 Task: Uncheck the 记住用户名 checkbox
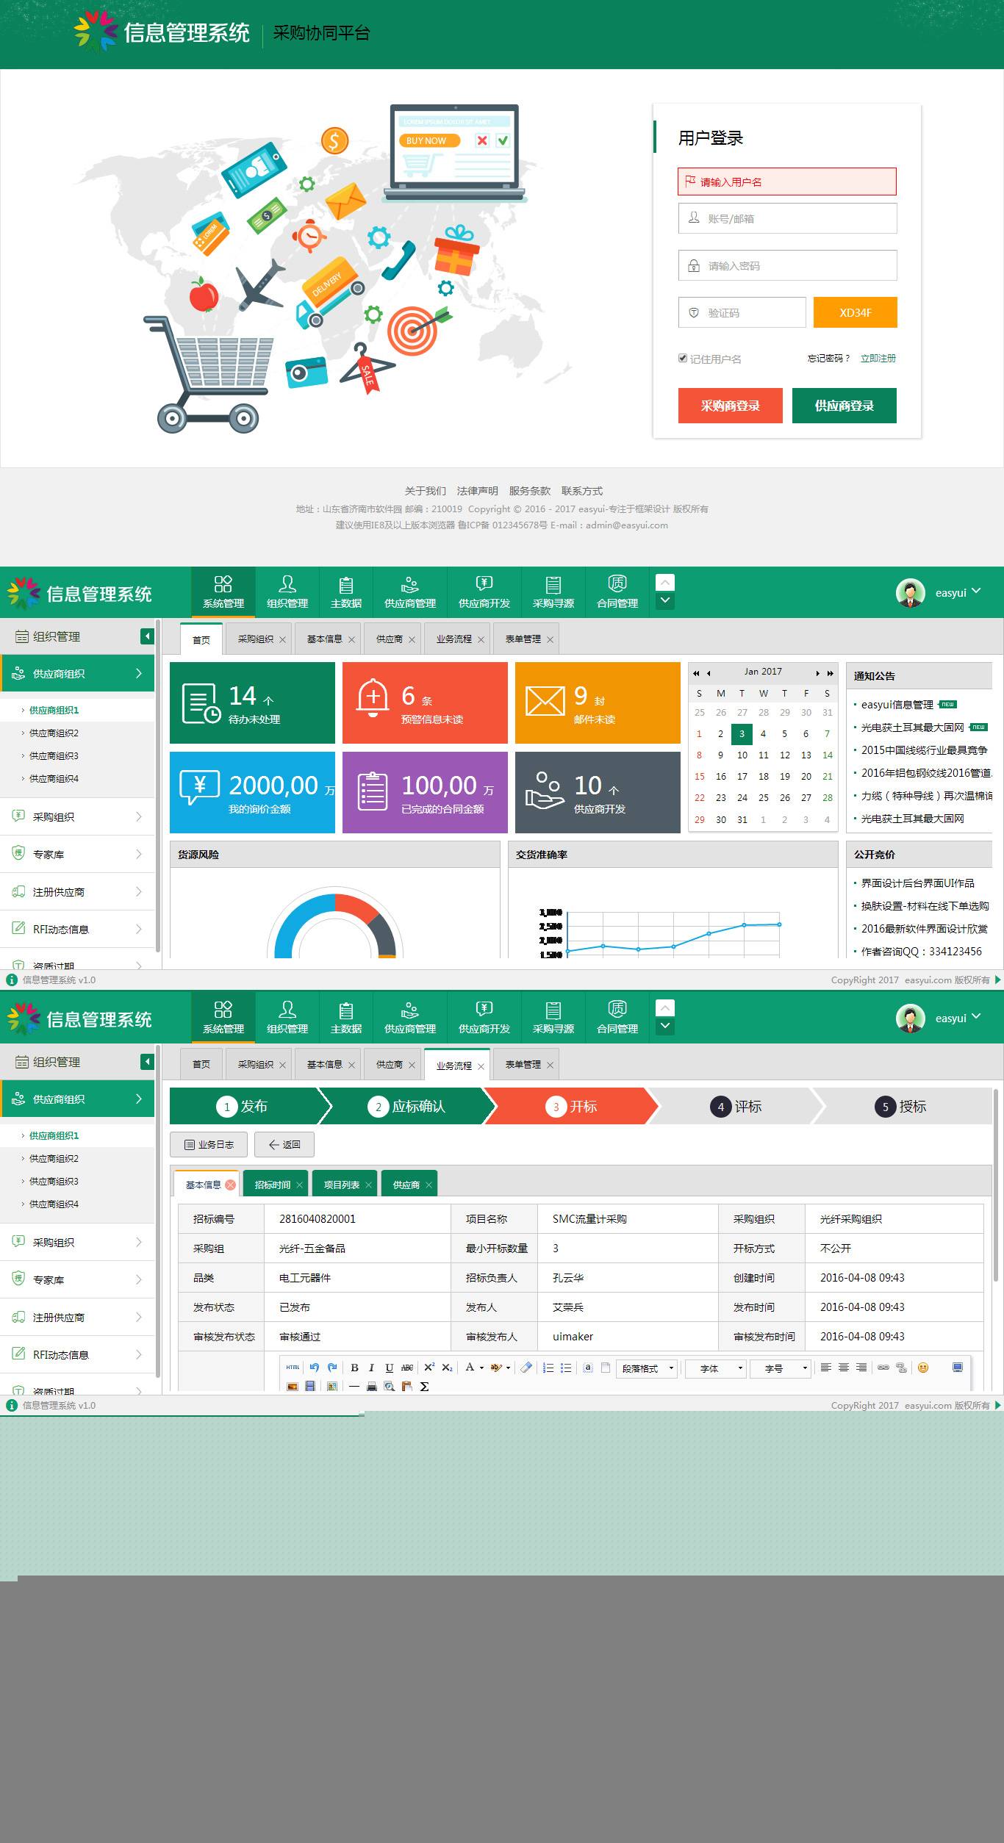point(683,359)
